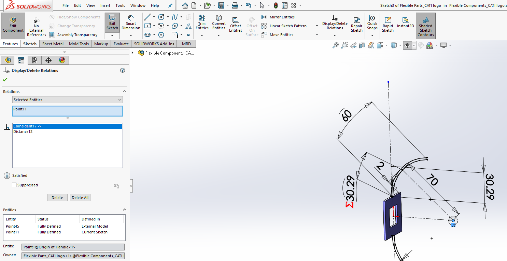Open Assembly Transparency tool
This screenshot has width=507, height=261.
pos(73,35)
